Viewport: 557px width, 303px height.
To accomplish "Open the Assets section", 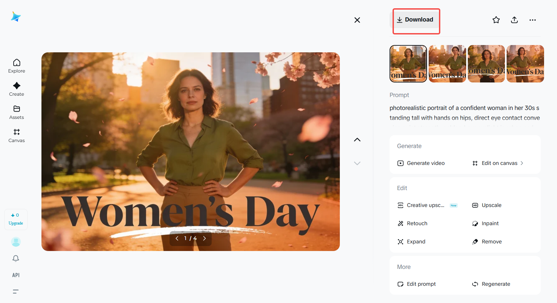I will tap(17, 112).
